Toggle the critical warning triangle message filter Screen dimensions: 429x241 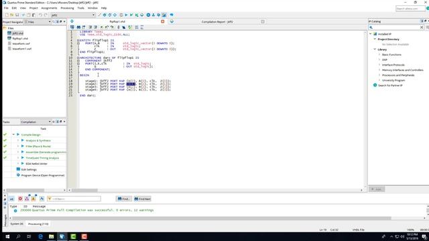(27, 199)
